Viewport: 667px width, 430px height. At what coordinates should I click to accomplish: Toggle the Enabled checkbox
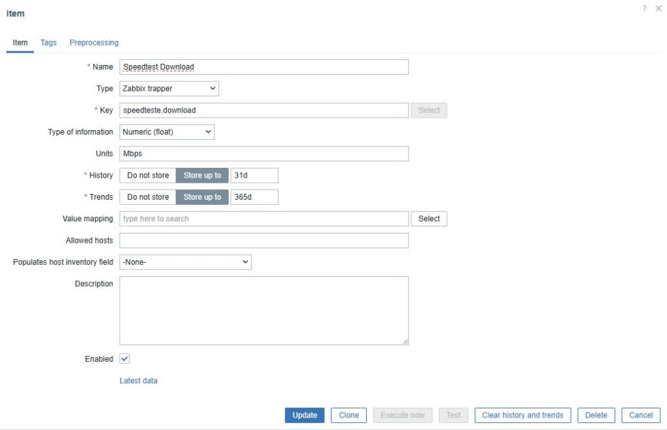click(125, 359)
